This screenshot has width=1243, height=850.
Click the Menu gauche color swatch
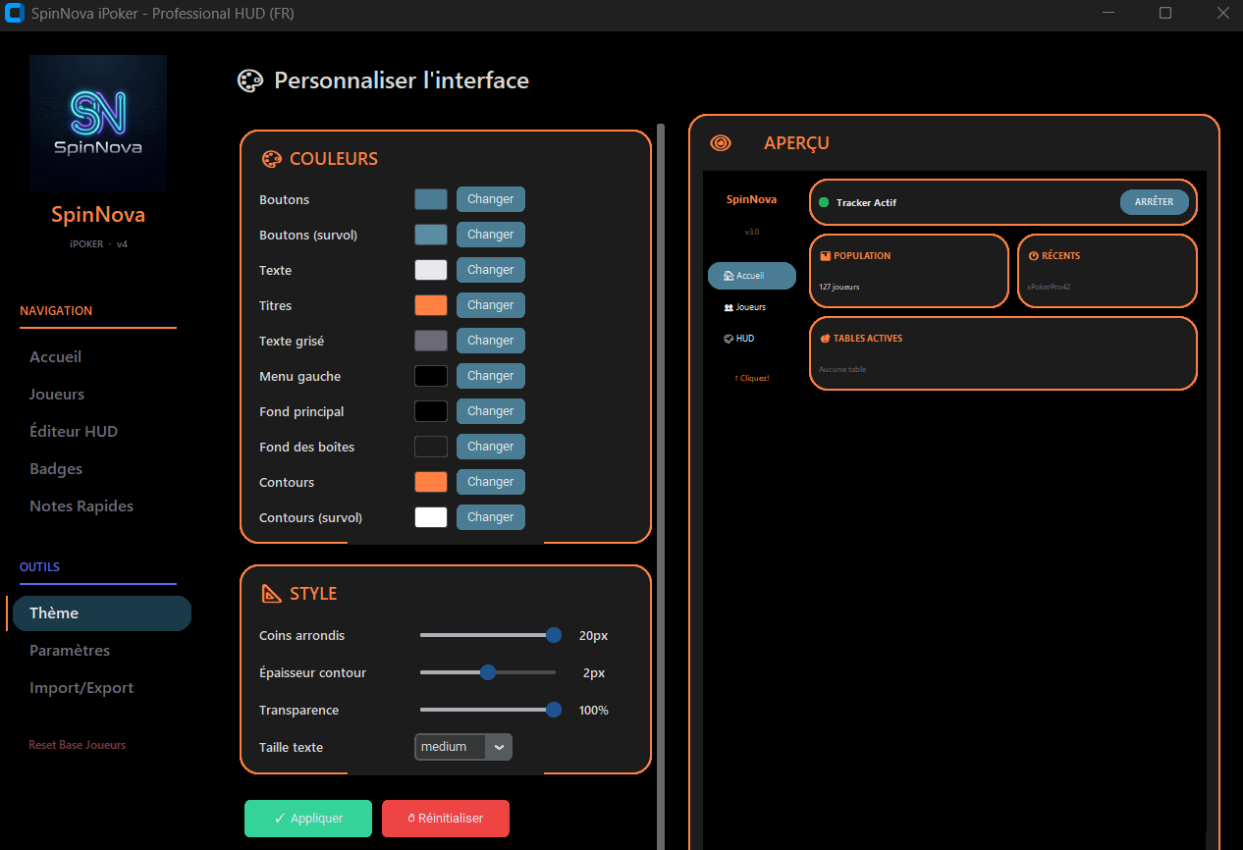pyautogui.click(x=431, y=376)
